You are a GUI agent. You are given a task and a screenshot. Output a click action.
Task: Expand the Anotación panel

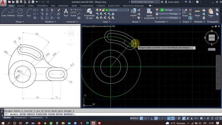click(72, 22)
